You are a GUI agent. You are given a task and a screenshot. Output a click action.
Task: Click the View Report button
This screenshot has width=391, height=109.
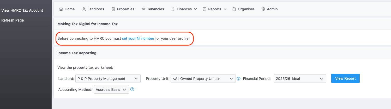pyautogui.click(x=345, y=78)
